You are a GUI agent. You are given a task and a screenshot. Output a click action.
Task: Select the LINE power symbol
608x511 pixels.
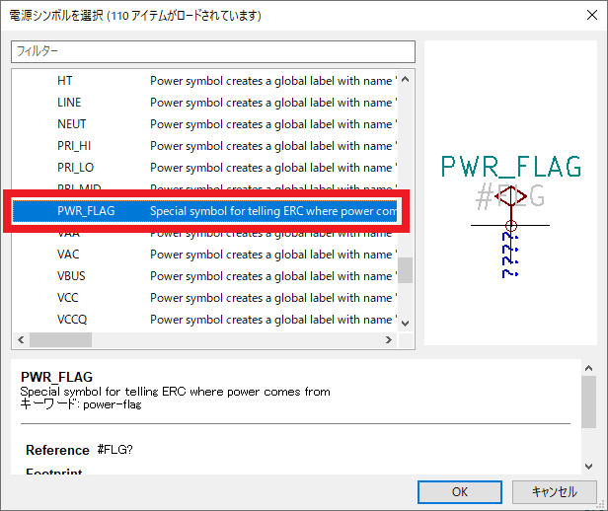click(69, 103)
